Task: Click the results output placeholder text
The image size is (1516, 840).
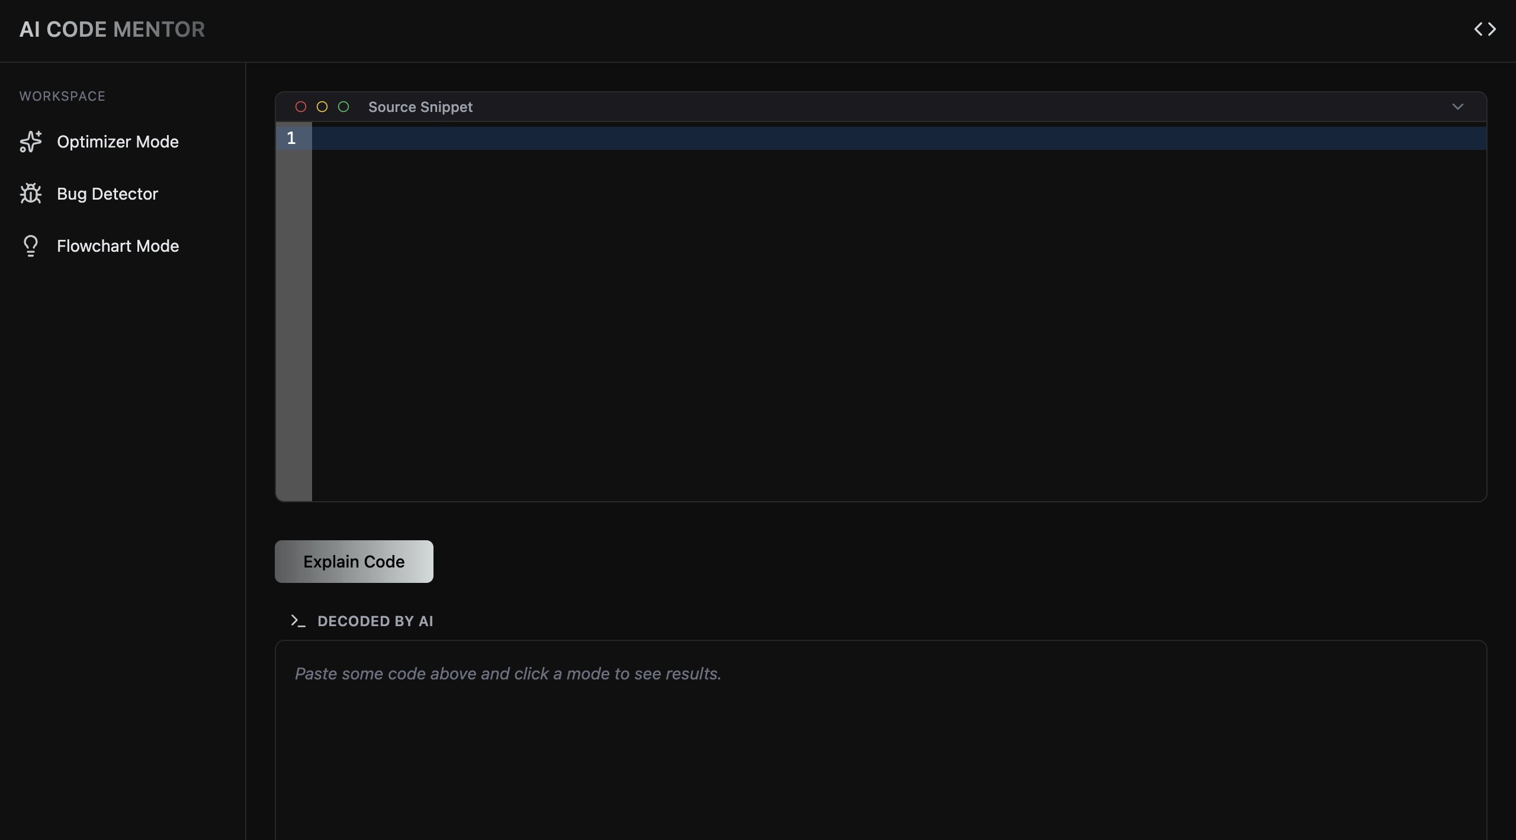Action: 508,674
